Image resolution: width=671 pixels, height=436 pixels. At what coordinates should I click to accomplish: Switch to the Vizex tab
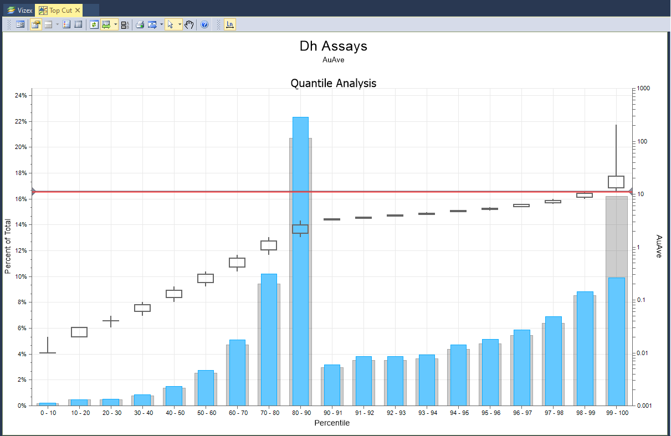[19, 10]
